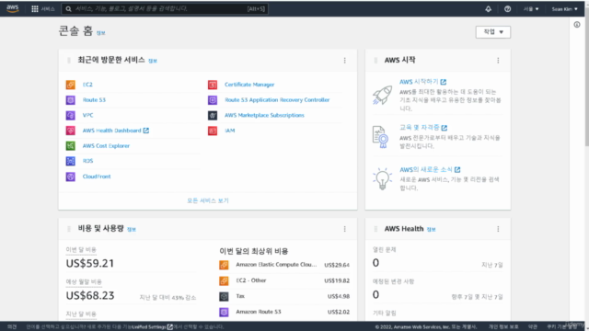Click the CloudFront service icon
589x331 pixels.
click(71, 177)
